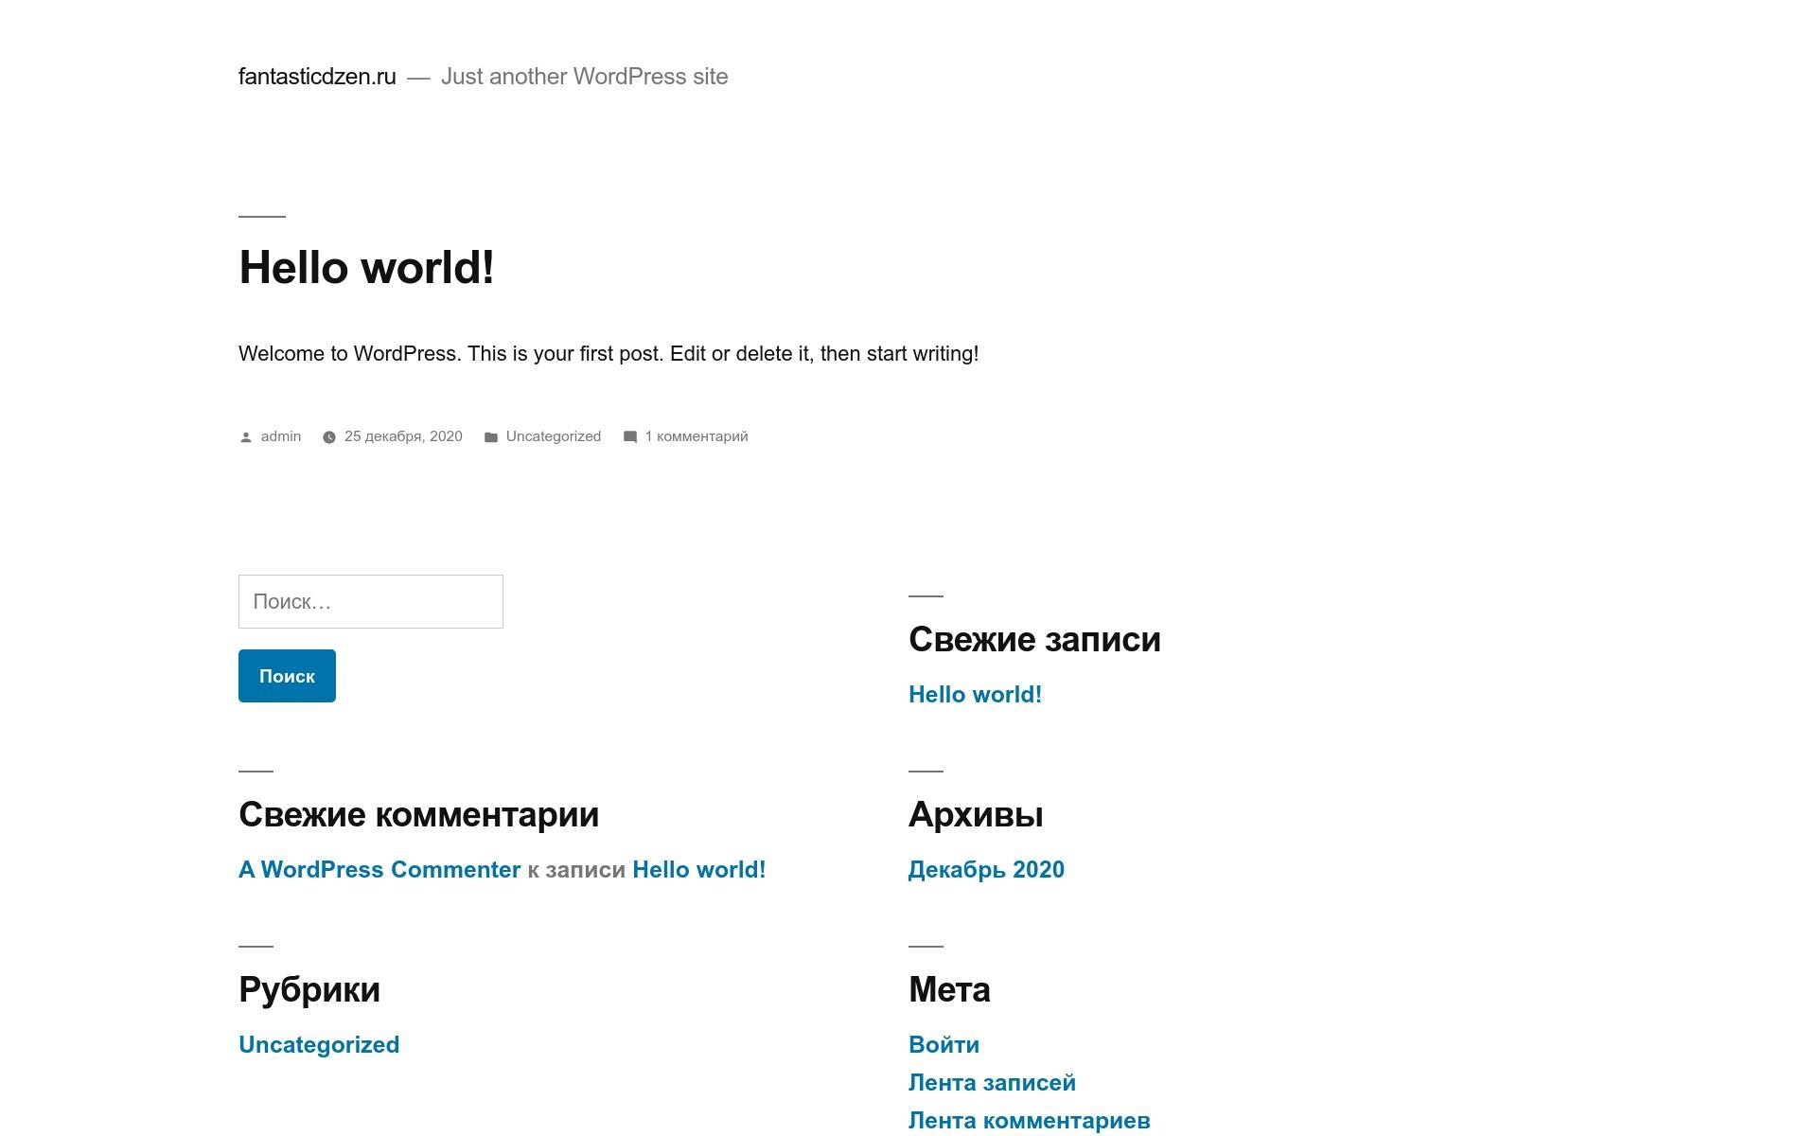
Task: Open A WordPress Commenter link
Action: (379, 870)
